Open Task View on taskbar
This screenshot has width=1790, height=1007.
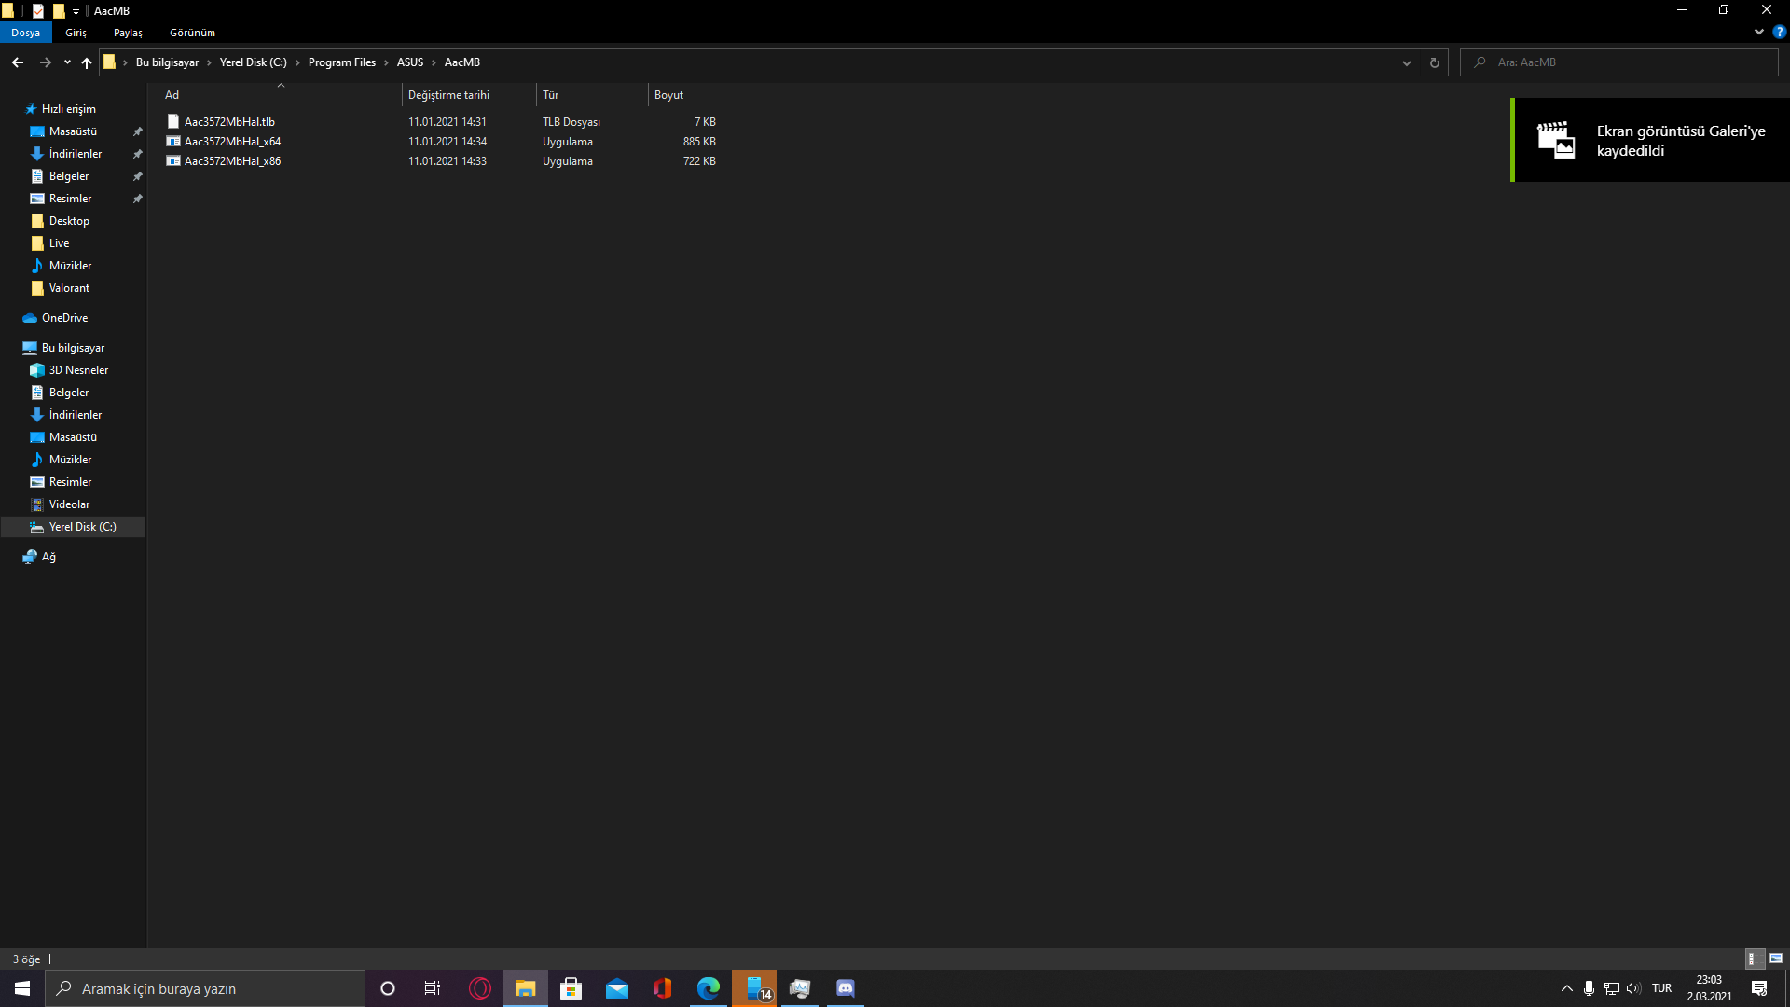point(433,988)
